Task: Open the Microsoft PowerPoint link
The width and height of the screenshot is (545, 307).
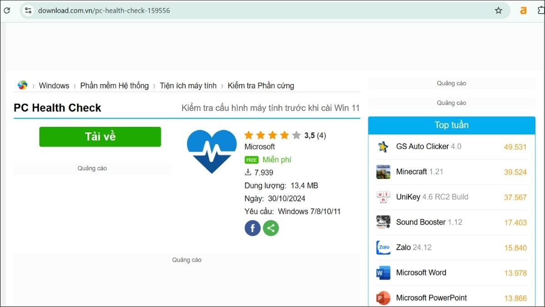Action: coord(431,298)
